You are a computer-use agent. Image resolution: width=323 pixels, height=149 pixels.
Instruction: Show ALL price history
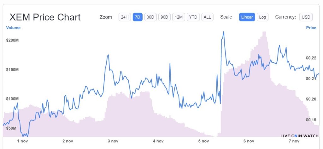point(207,17)
